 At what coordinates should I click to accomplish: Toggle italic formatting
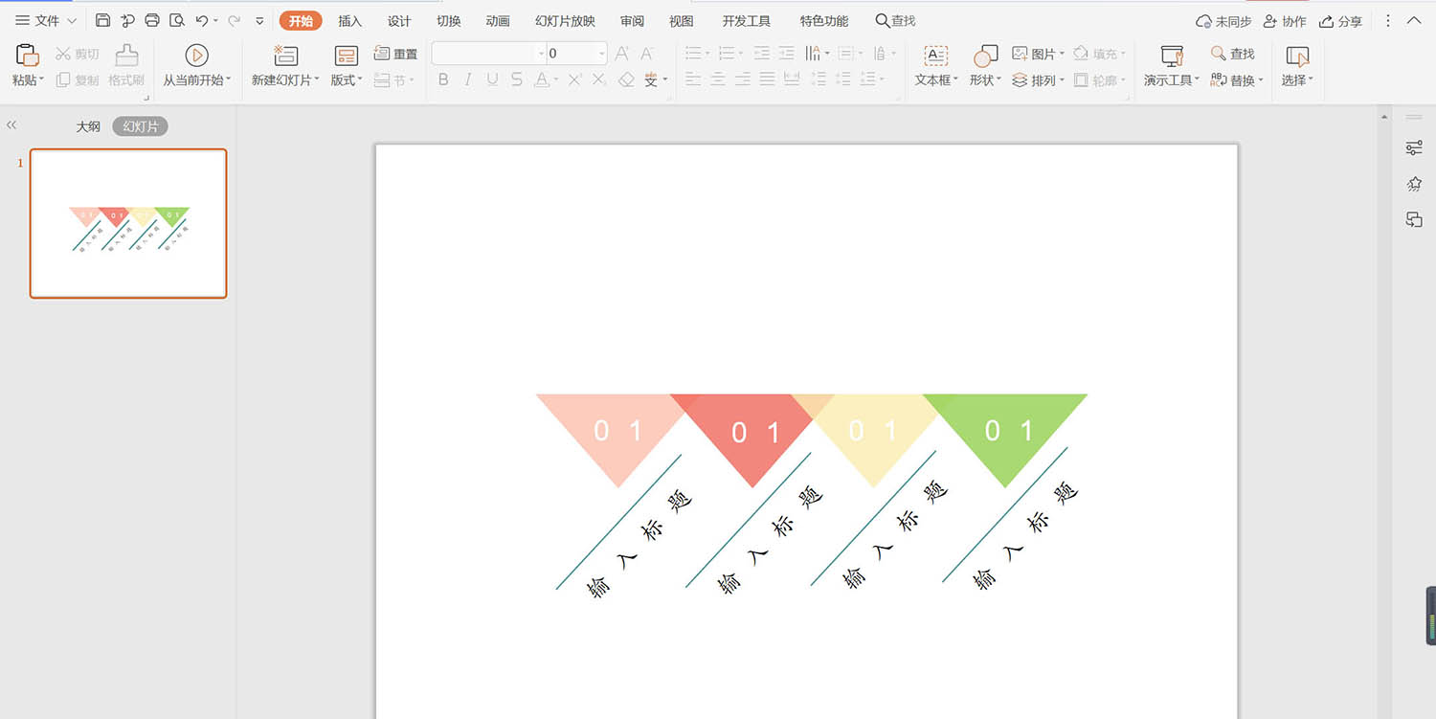click(468, 80)
